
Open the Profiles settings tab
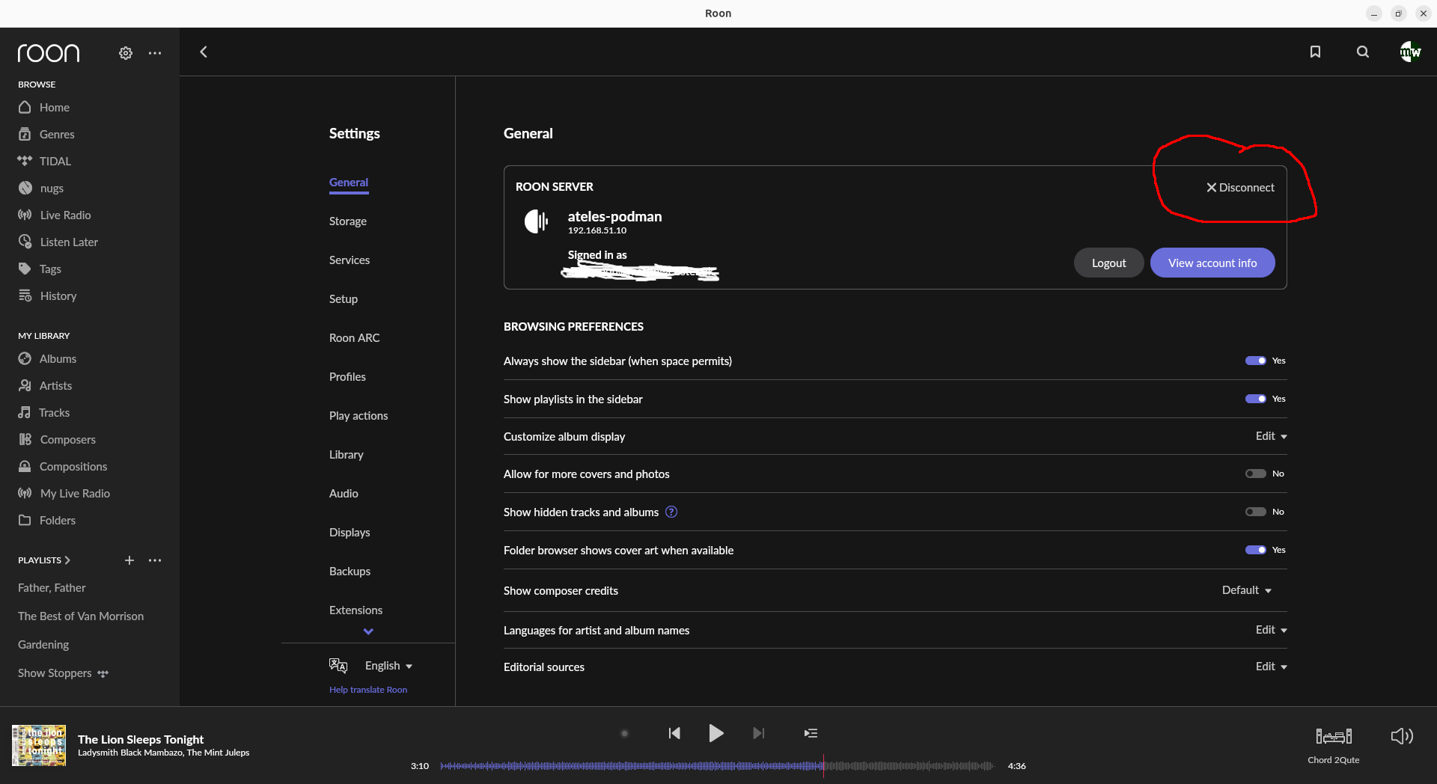347,377
